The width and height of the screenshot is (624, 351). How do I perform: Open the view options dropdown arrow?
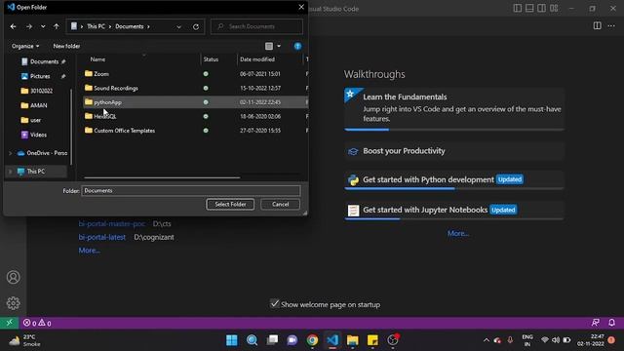pyautogui.click(x=279, y=46)
